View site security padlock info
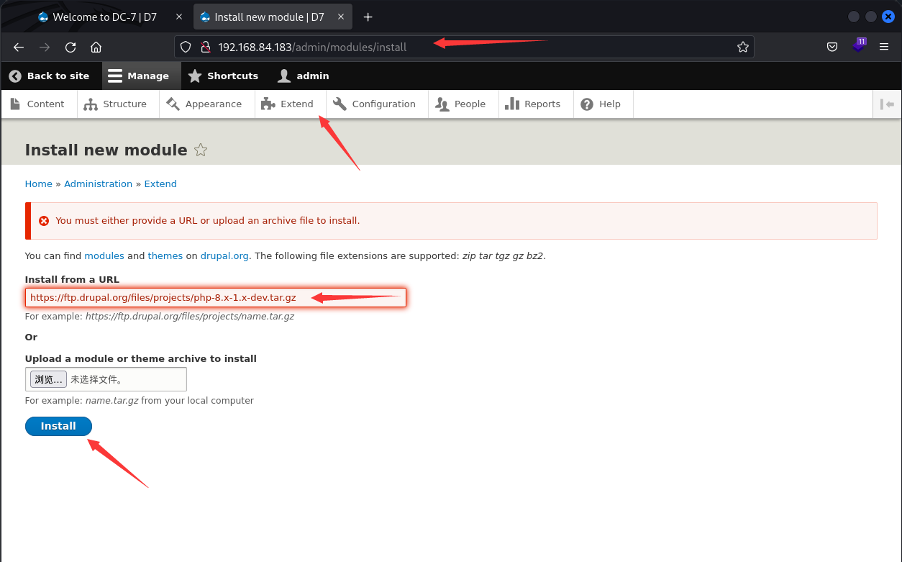 [x=205, y=47]
